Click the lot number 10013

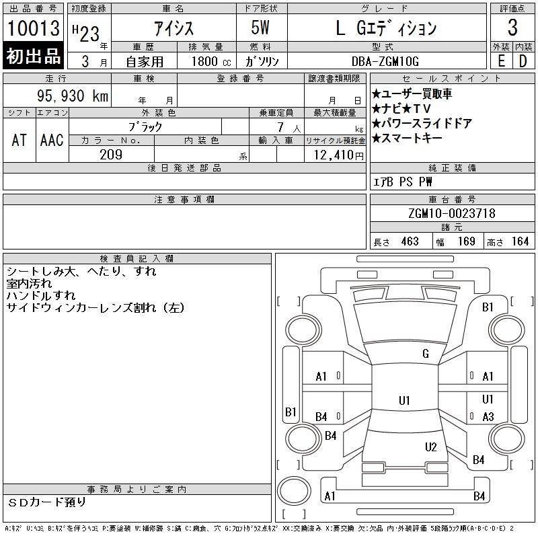pyautogui.click(x=33, y=28)
